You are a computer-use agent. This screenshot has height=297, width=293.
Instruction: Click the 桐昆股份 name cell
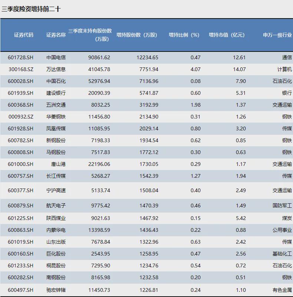tap(56, 266)
